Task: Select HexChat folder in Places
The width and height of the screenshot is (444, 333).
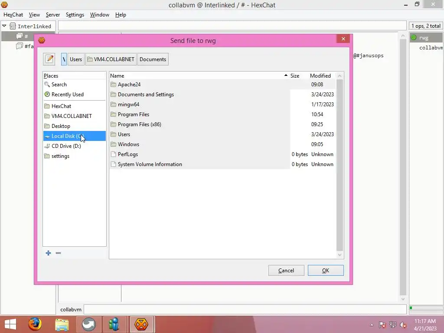Action: click(x=75, y=106)
